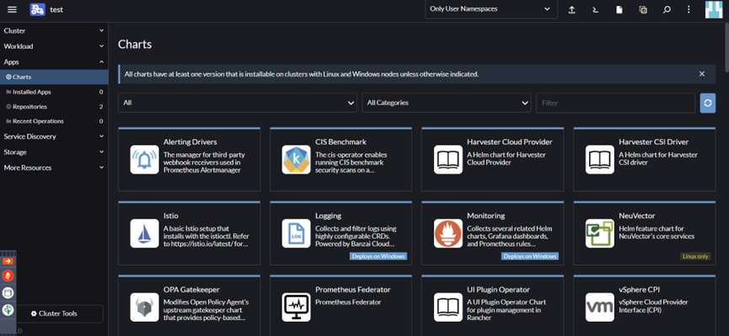Screen dimensions: 729x336
Task: Click the Prometheus Federator monitor icon
Action: point(296,307)
